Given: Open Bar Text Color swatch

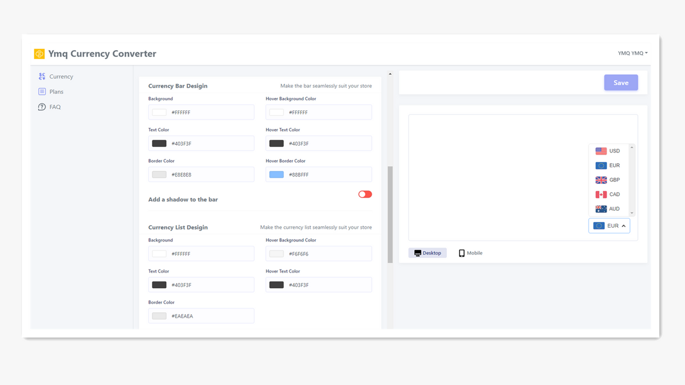Looking at the screenshot, I should coord(159,143).
